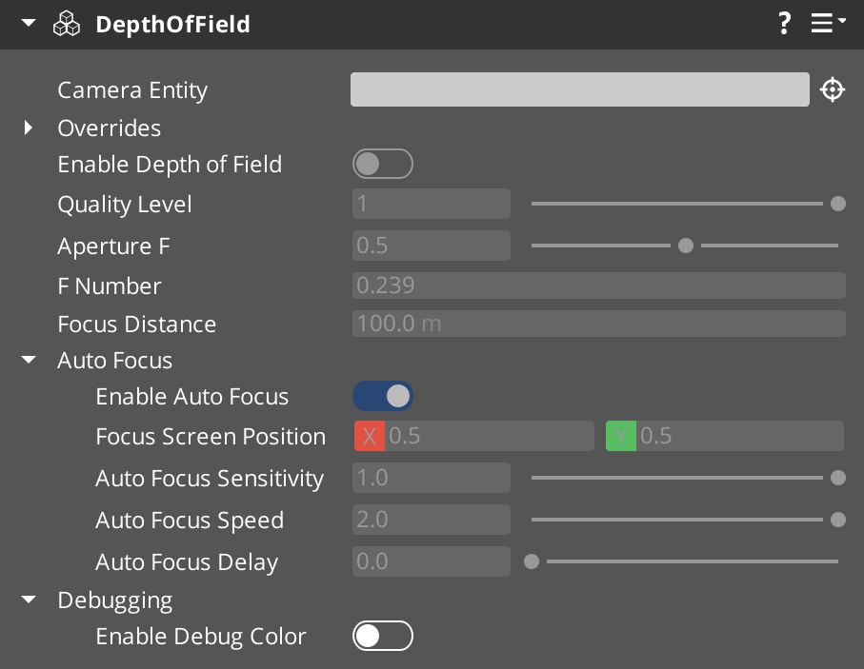The image size is (864, 669).
Task: Click the red X swatch of Focus Screen Position
Action: point(369,436)
